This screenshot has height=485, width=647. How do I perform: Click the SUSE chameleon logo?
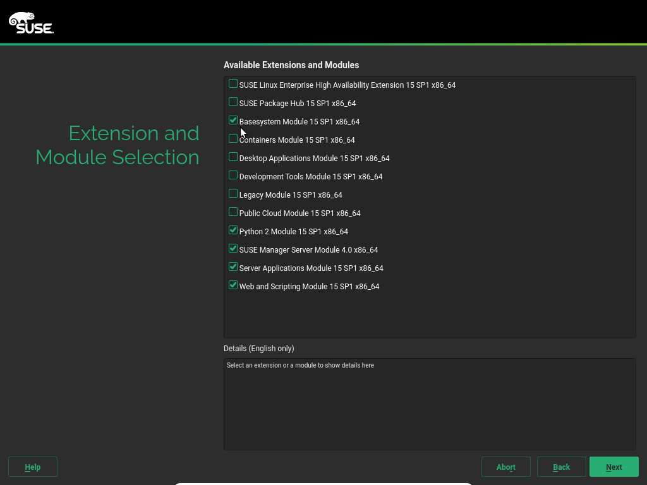coord(32,23)
